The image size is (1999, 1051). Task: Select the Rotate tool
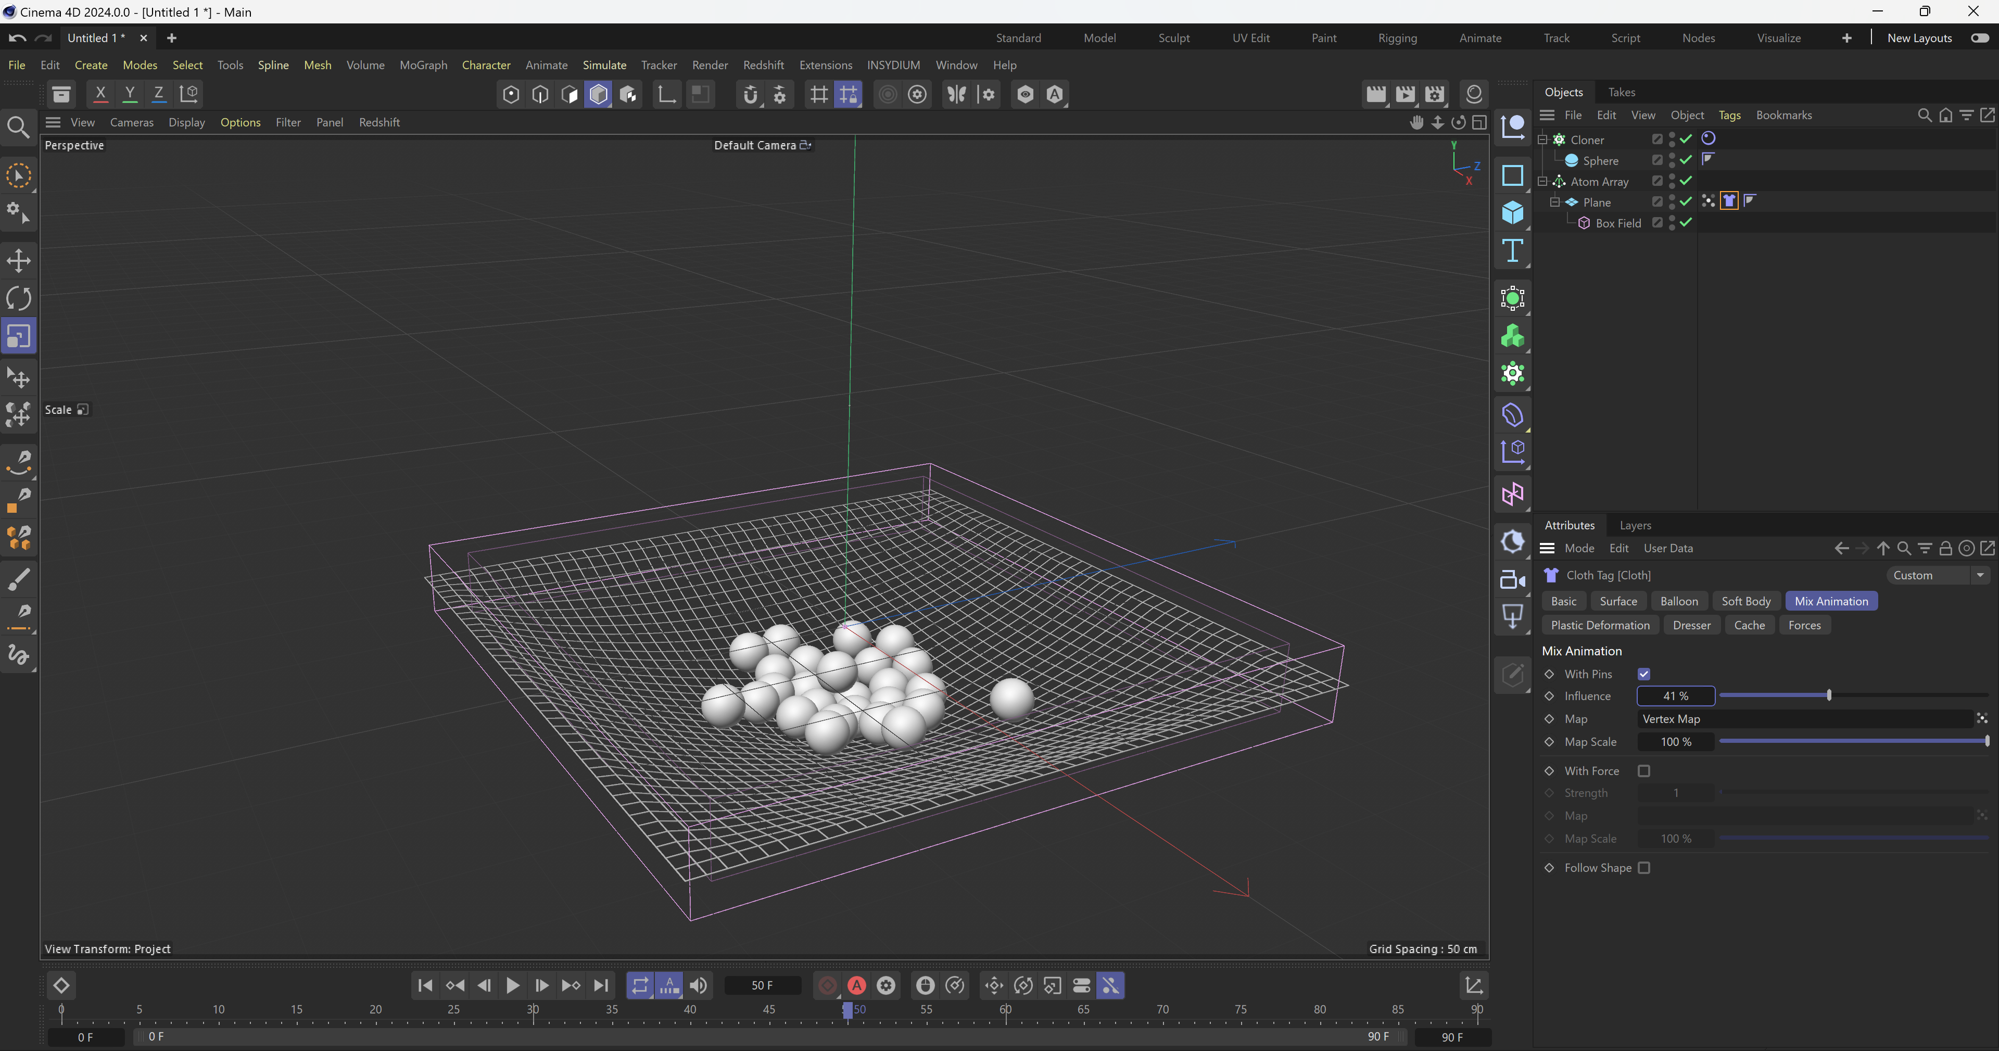(x=19, y=298)
